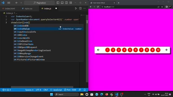Screen dimensions: 173x97
Task: Click the Pagination command search box
Action: pos(39,3)
